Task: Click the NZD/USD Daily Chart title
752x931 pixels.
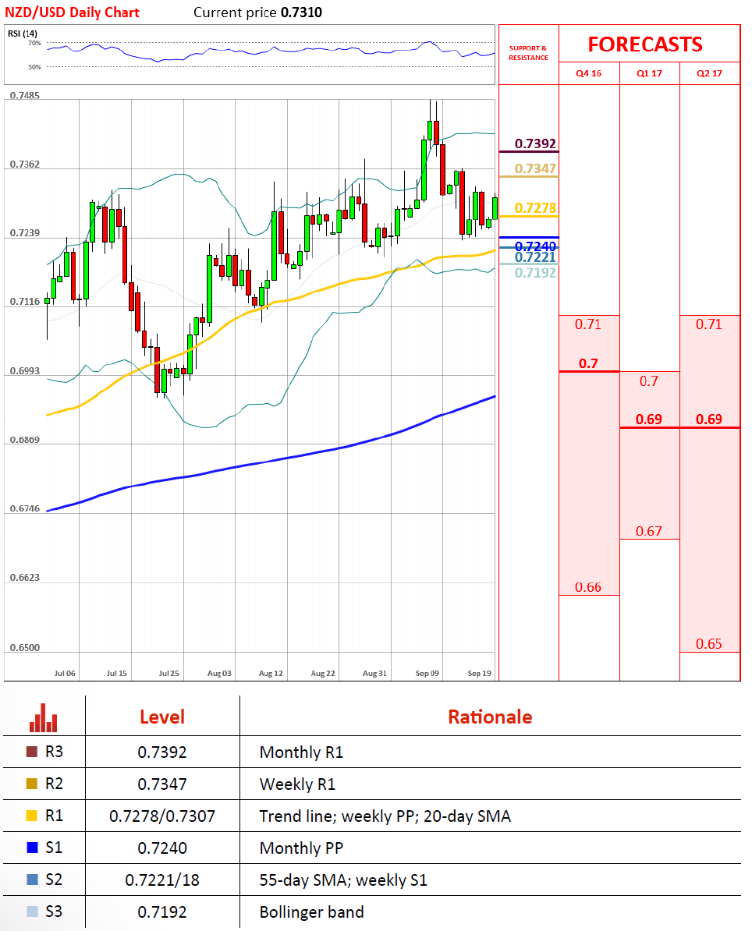Action: [x=72, y=12]
